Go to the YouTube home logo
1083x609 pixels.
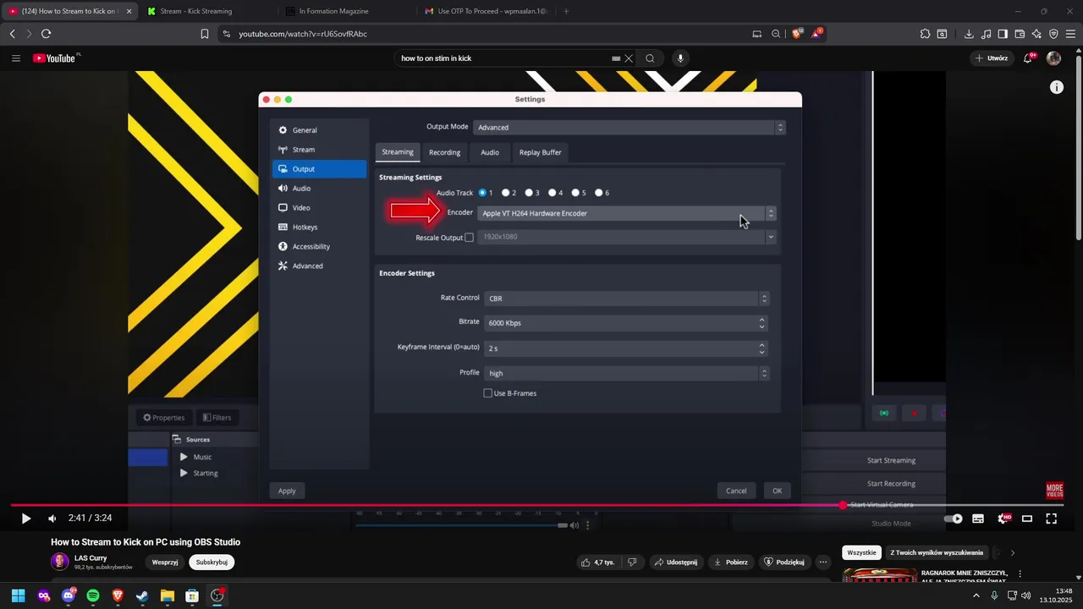point(56,58)
